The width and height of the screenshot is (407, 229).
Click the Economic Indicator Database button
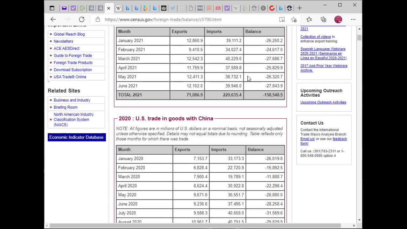[x=77, y=137]
